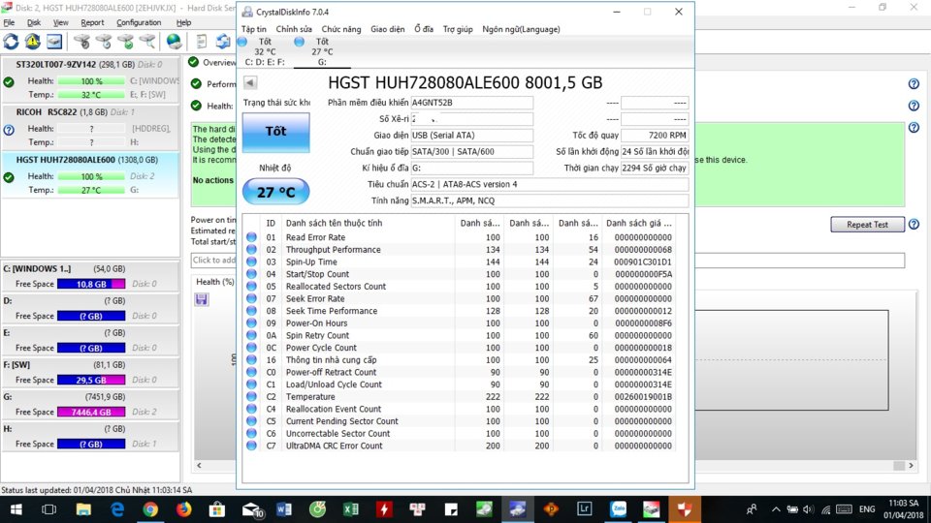The image size is (931, 523).
Task: Open Trợ giúp menu in CrystalDiskInfo
Action: point(458,29)
